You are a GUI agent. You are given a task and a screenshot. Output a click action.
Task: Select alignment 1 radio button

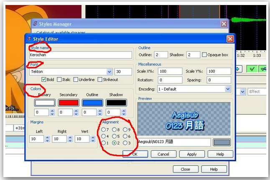coord(103,143)
